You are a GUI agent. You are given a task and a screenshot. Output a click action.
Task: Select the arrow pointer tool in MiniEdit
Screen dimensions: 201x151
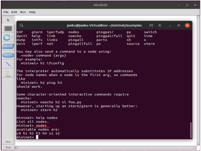pos(8,20)
